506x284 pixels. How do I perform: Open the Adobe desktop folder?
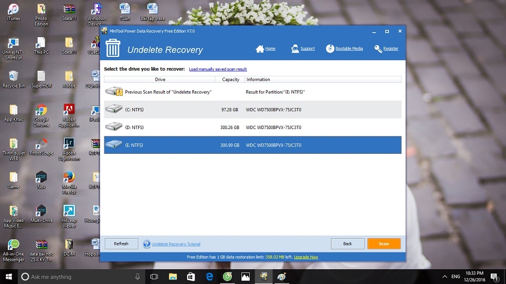click(69, 80)
